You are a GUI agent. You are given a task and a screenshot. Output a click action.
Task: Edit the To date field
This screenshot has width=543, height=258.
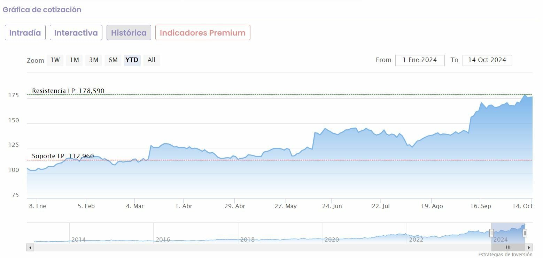[x=487, y=60]
